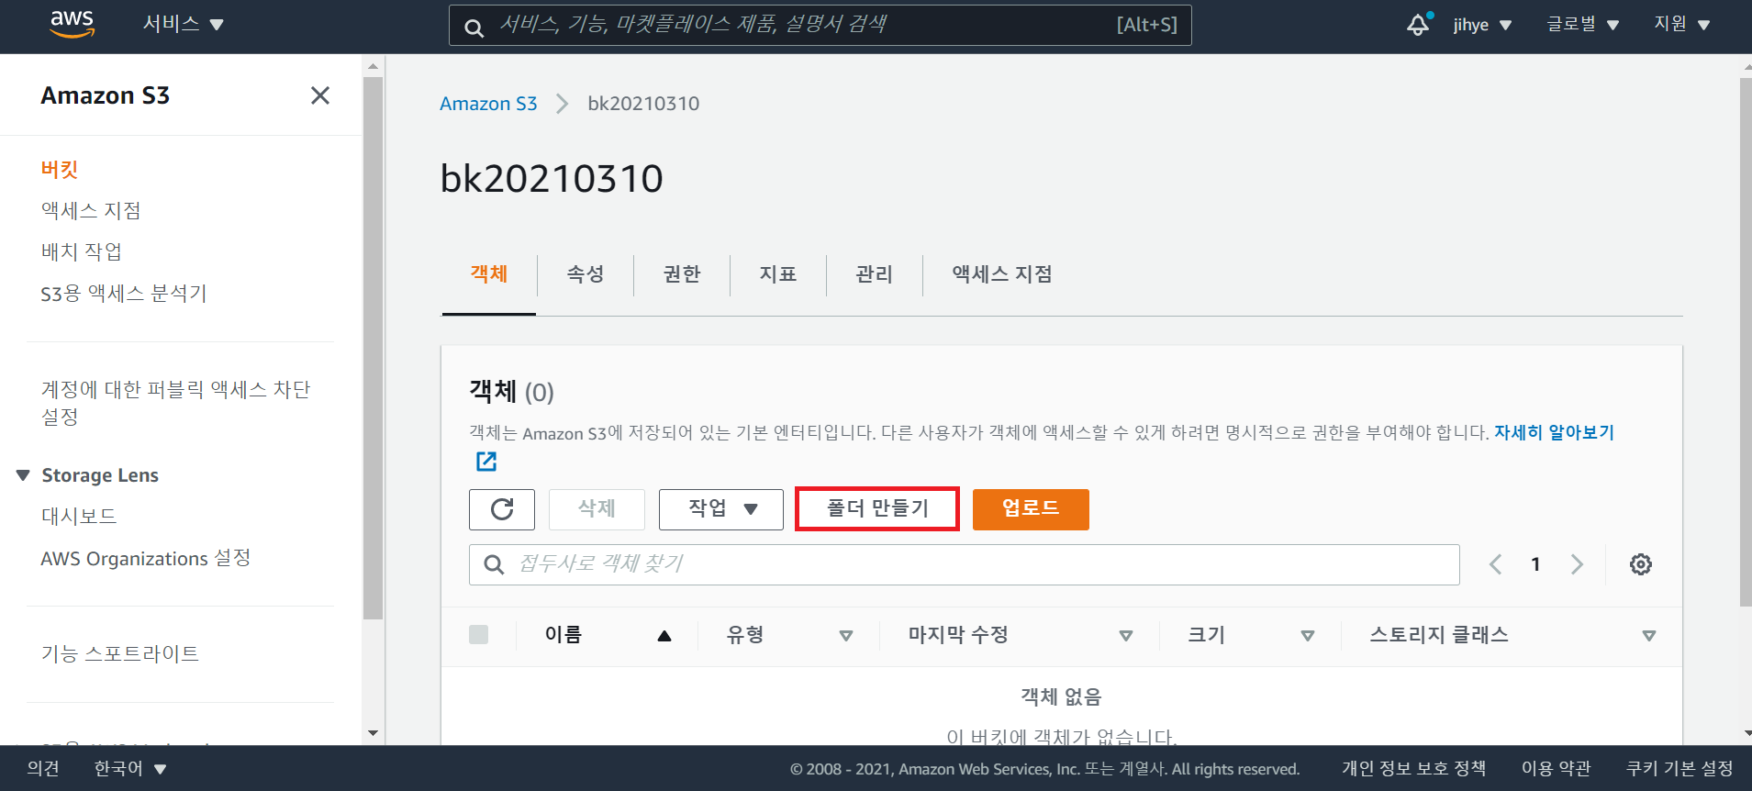
Task: Click the 폴더 만들기 button
Action: pos(877,508)
